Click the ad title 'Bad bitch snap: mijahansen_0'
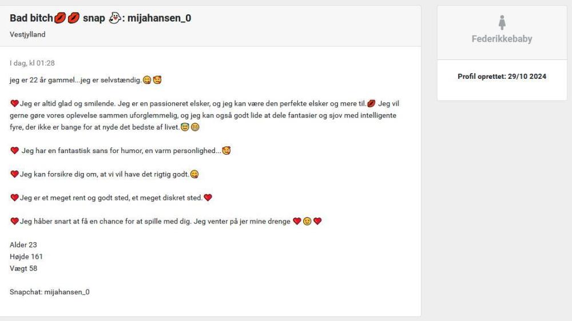This screenshot has width=572, height=321. pyautogui.click(x=100, y=18)
